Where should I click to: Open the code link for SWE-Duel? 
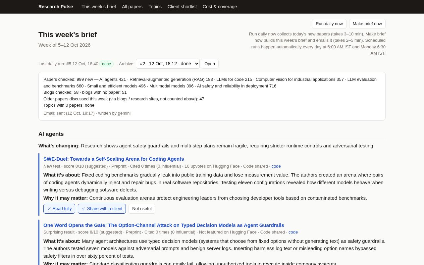[276, 166]
